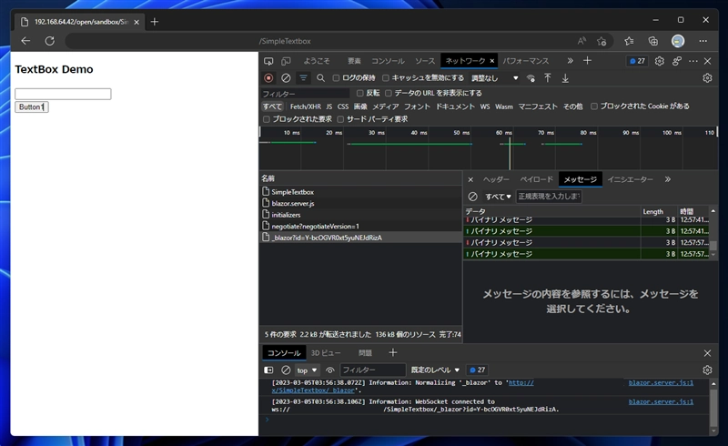Image resolution: width=728 pixels, height=446 pixels.
Task: Toggle データの URL を非表示にする checkbox
Action: [x=389, y=93]
